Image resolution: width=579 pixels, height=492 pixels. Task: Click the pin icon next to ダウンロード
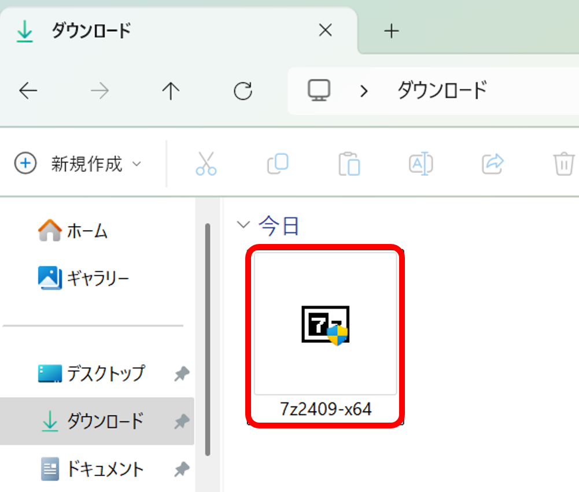(x=182, y=421)
